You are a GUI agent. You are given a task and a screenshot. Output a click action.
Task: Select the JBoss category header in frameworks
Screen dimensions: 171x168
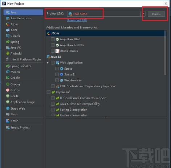tap(105, 33)
